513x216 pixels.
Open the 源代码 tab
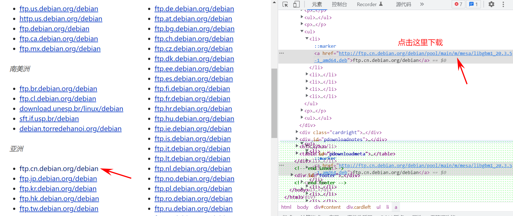tap(403, 4)
